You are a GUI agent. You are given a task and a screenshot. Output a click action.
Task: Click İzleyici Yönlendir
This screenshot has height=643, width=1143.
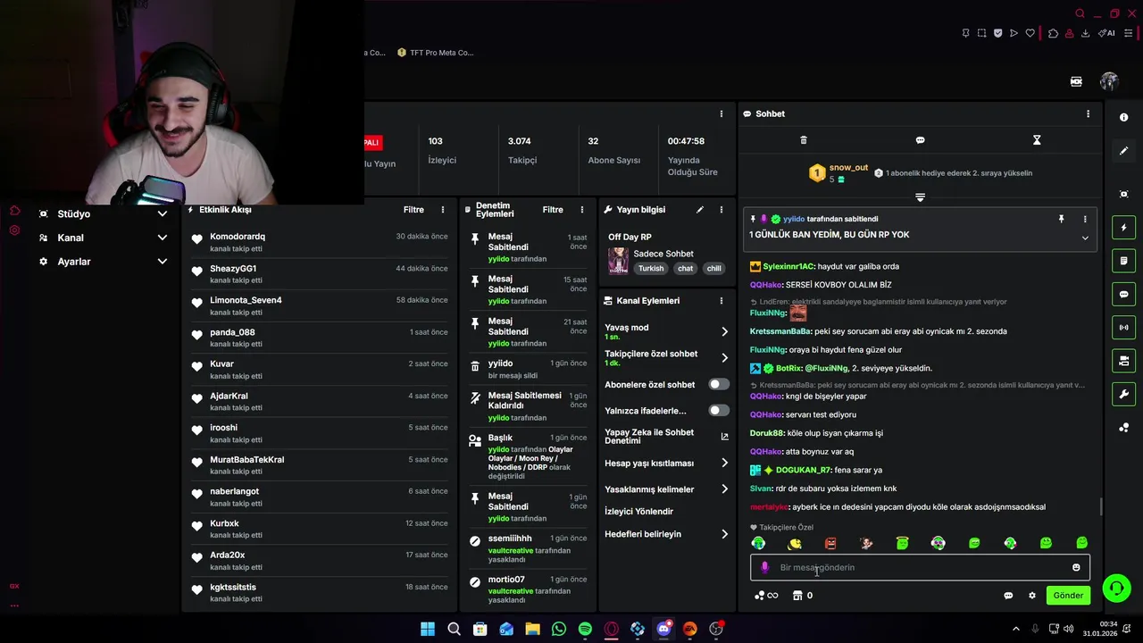pyautogui.click(x=638, y=512)
